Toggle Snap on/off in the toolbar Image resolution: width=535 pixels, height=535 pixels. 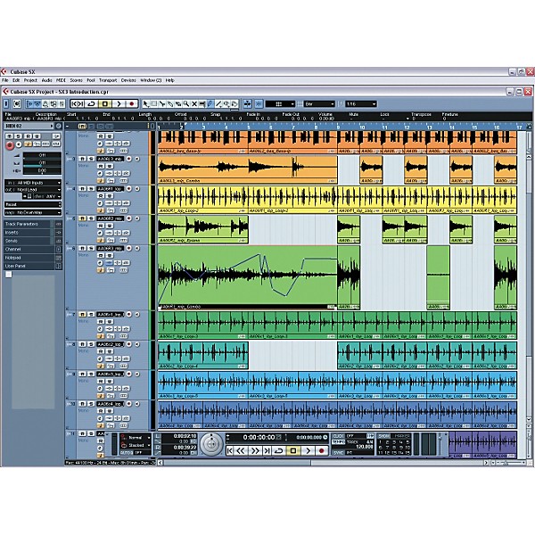pos(259,103)
